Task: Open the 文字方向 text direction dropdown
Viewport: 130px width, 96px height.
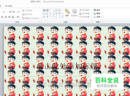Action: pyautogui.click(x=28, y=10)
